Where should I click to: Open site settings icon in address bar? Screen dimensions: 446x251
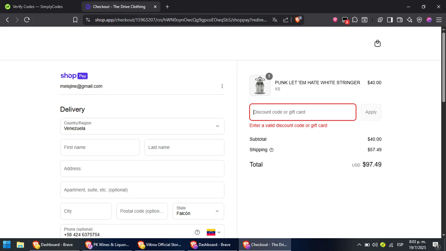[x=88, y=20]
